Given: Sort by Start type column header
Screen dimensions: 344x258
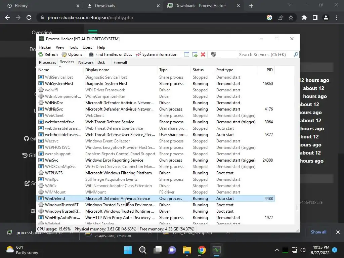Looking at the screenshot, I should [236, 70].
